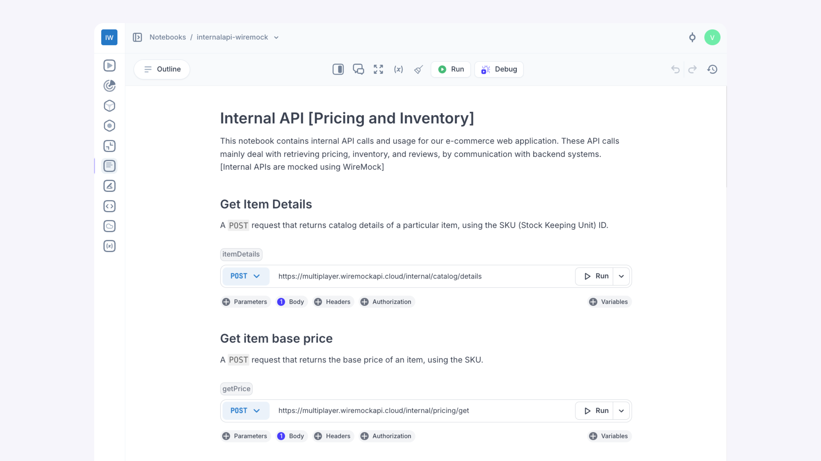821x461 pixels.
Task: Click the undo arrow icon
Action: 675,69
